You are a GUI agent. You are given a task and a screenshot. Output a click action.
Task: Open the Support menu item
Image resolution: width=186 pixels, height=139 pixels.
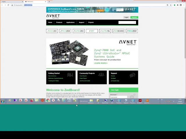(81, 22)
